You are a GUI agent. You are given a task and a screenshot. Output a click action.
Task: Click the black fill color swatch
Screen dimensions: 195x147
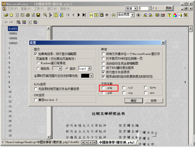point(85,76)
